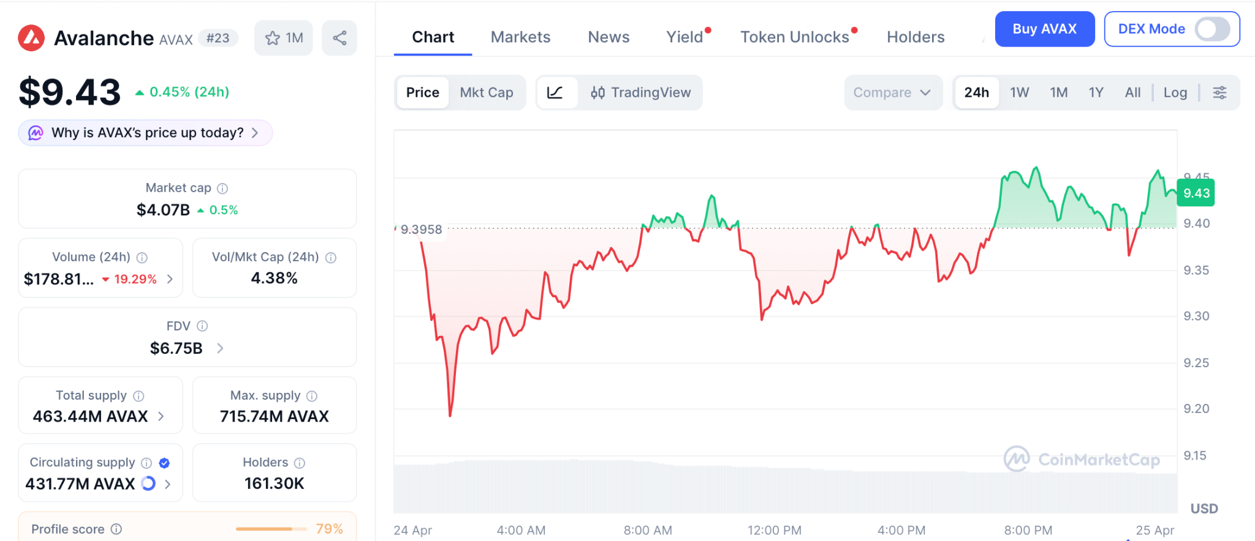Switch to the Markets tab
Viewport: 1255px width, 541px height.
click(520, 37)
